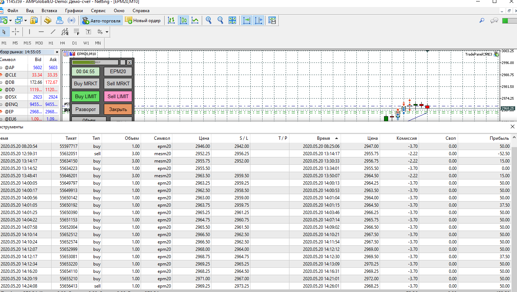The image size is (517, 292).
Task: Open the profiles dropdown arrow
Action: coord(27,21)
